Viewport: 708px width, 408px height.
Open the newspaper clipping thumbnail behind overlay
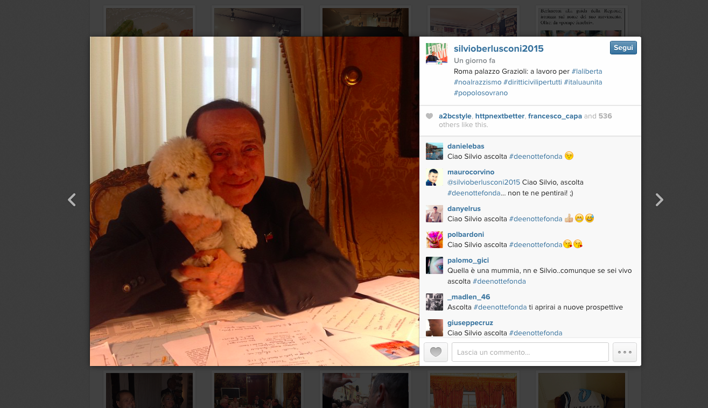pos(581,21)
